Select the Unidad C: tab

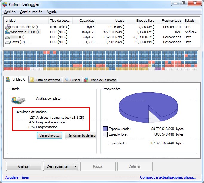pyautogui.click(x=16, y=79)
